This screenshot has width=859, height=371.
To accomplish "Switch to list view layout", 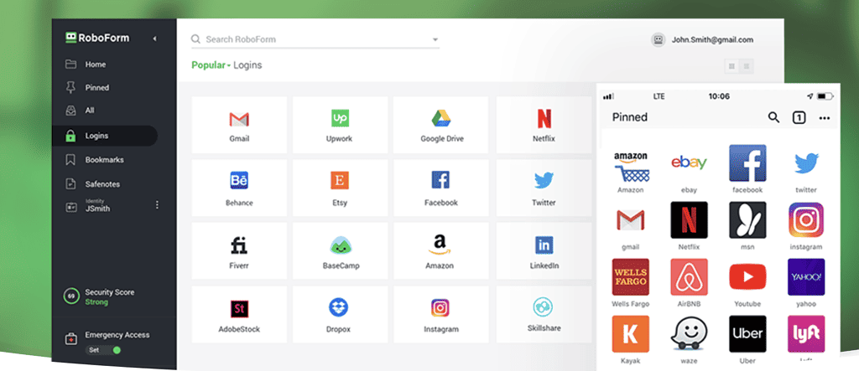I will click(747, 65).
